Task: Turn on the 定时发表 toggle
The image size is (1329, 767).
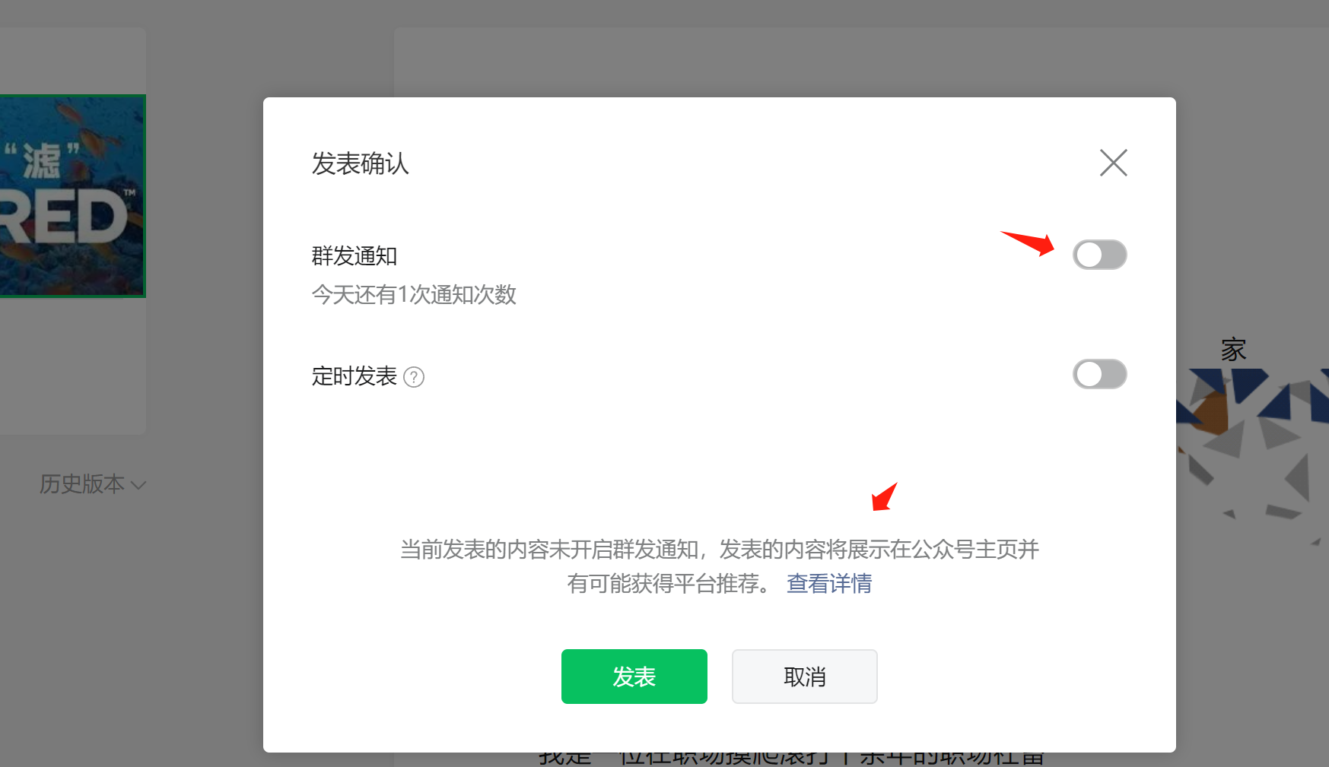Action: (x=1099, y=374)
